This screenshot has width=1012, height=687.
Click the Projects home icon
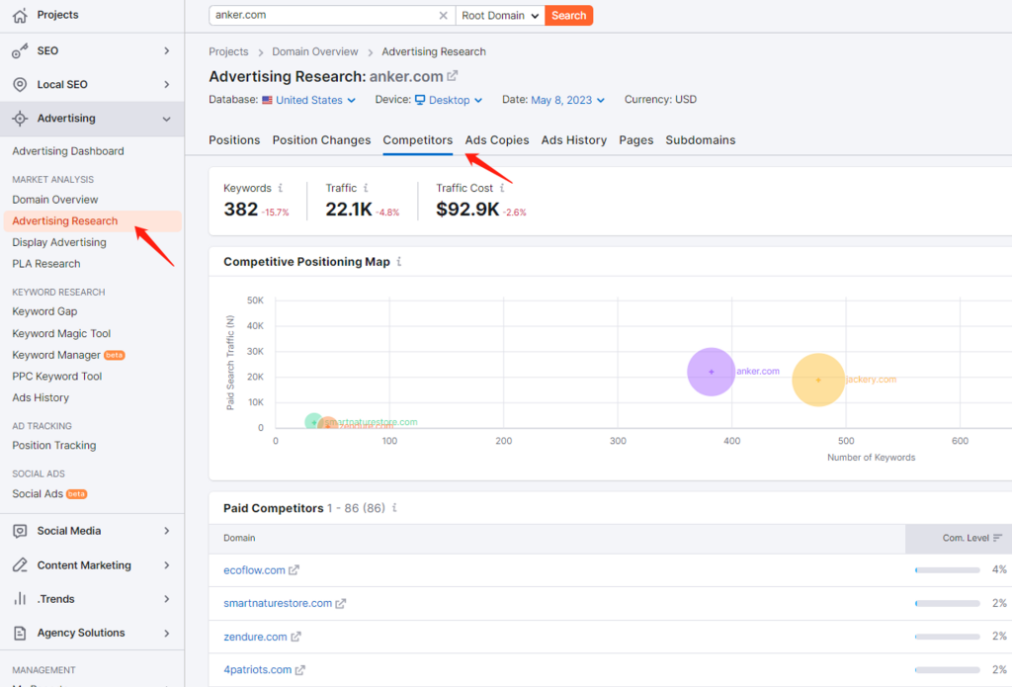(x=20, y=16)
